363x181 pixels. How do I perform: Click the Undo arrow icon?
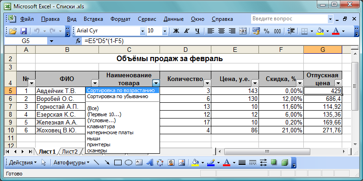(37, 31)
